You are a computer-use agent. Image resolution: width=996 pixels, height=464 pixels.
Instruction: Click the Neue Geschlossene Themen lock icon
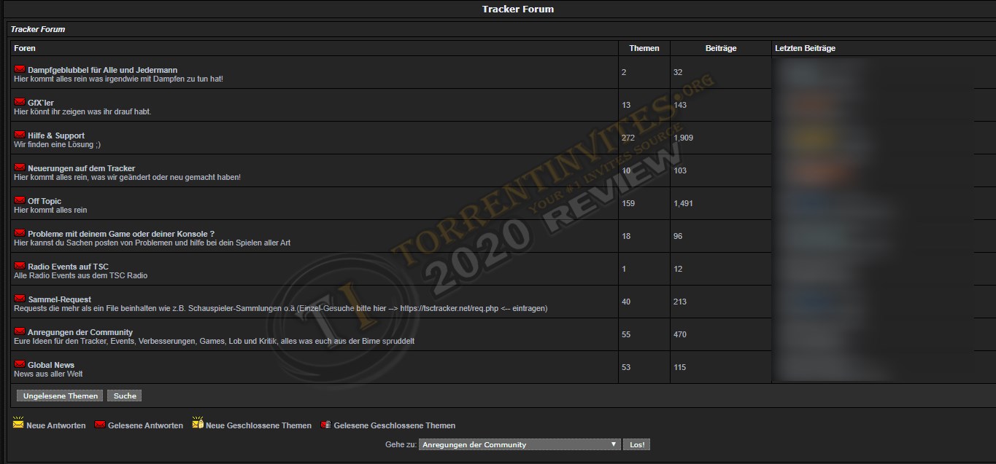[197, 423]
